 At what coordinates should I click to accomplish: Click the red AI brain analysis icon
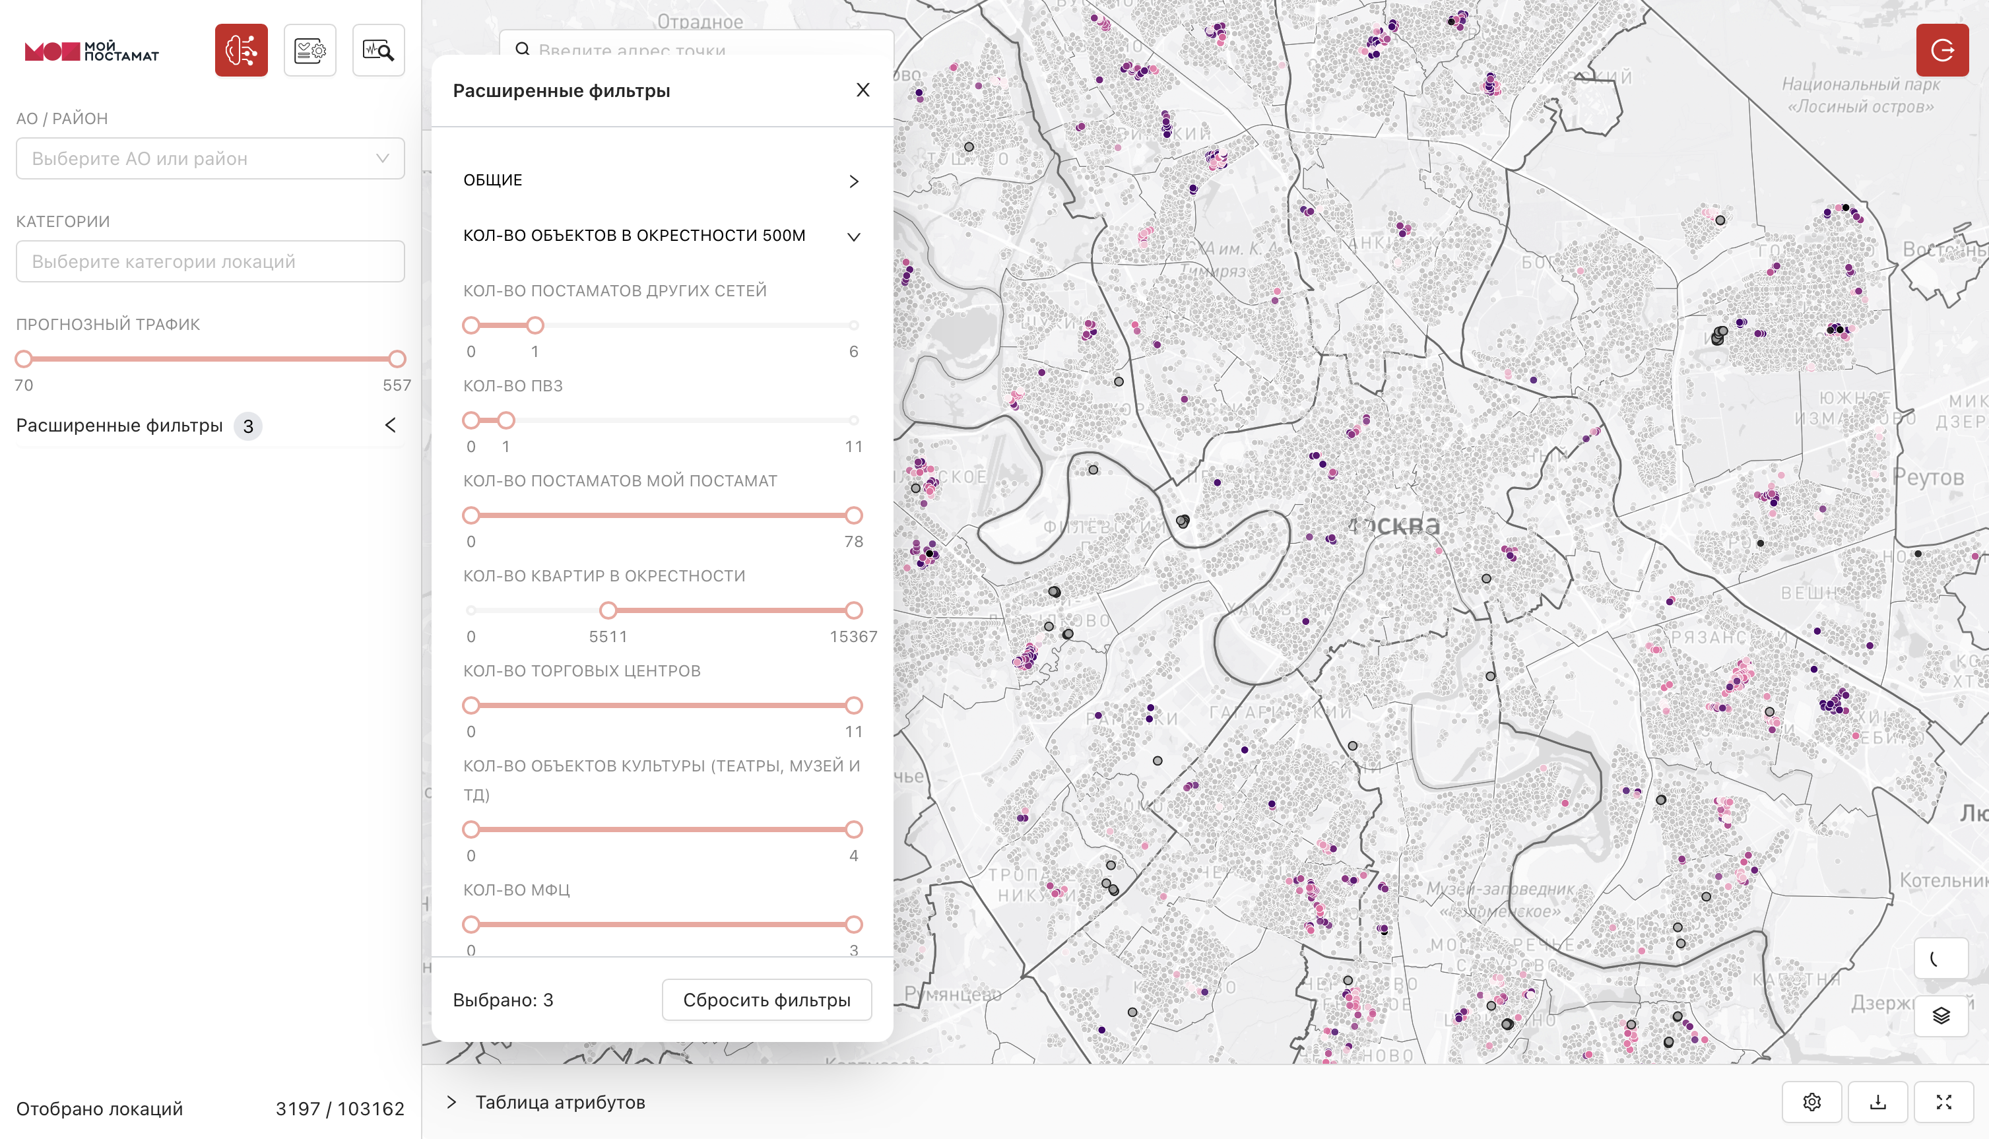241,50
